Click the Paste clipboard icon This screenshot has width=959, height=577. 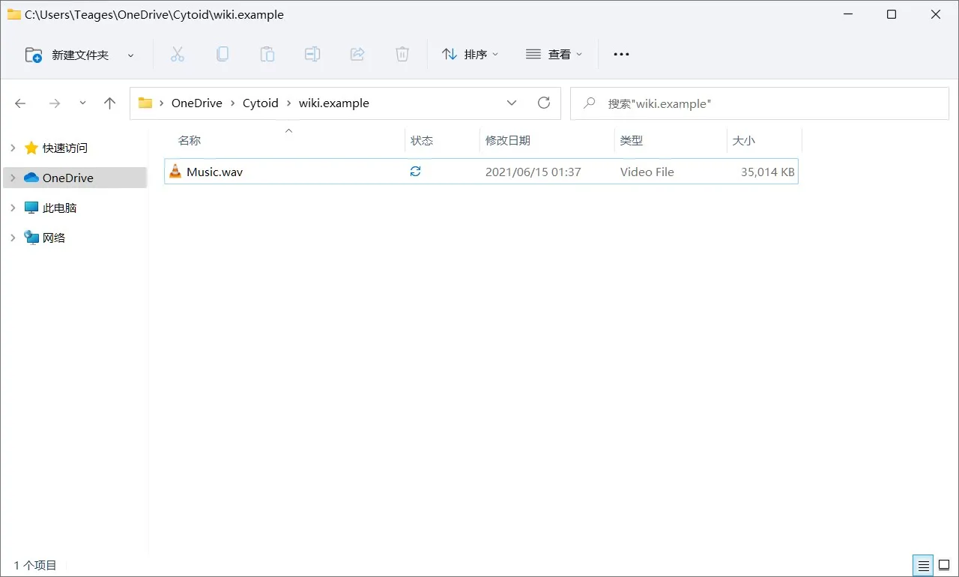pos(267,55)
